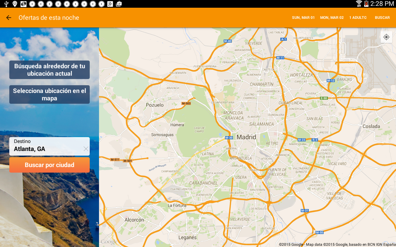Viewport: 396px width, 247px height.
Task: Tap the 2:28 PM clock
Action: [382, 4]
